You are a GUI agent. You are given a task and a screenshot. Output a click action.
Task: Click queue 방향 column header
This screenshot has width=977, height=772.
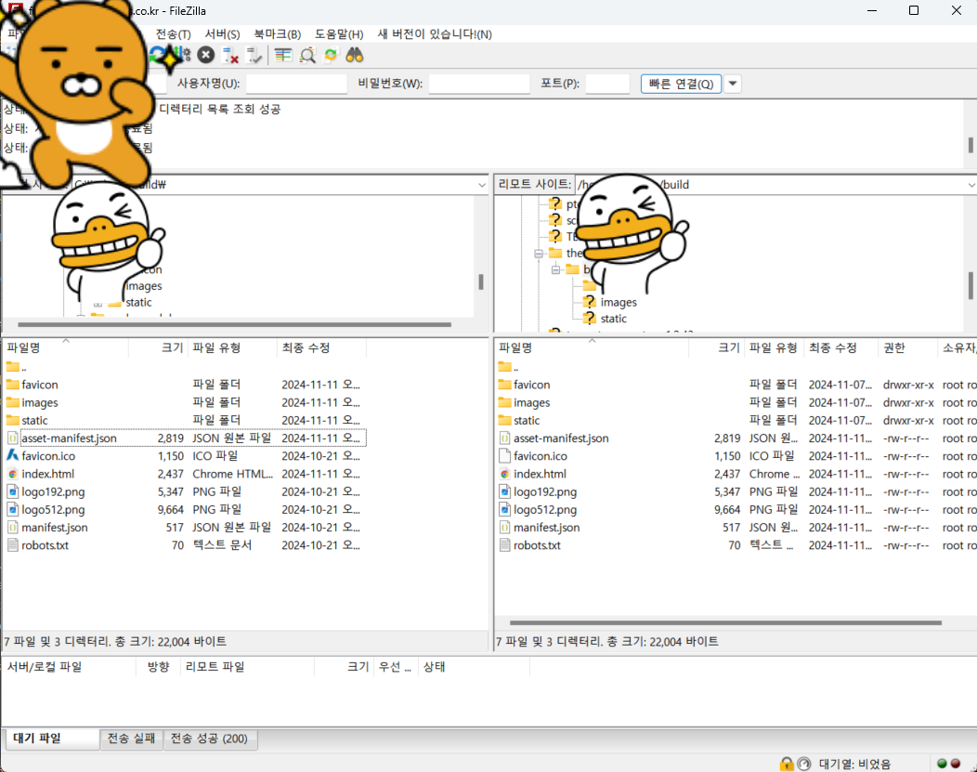pyautogui.click(x=158, y=667)
